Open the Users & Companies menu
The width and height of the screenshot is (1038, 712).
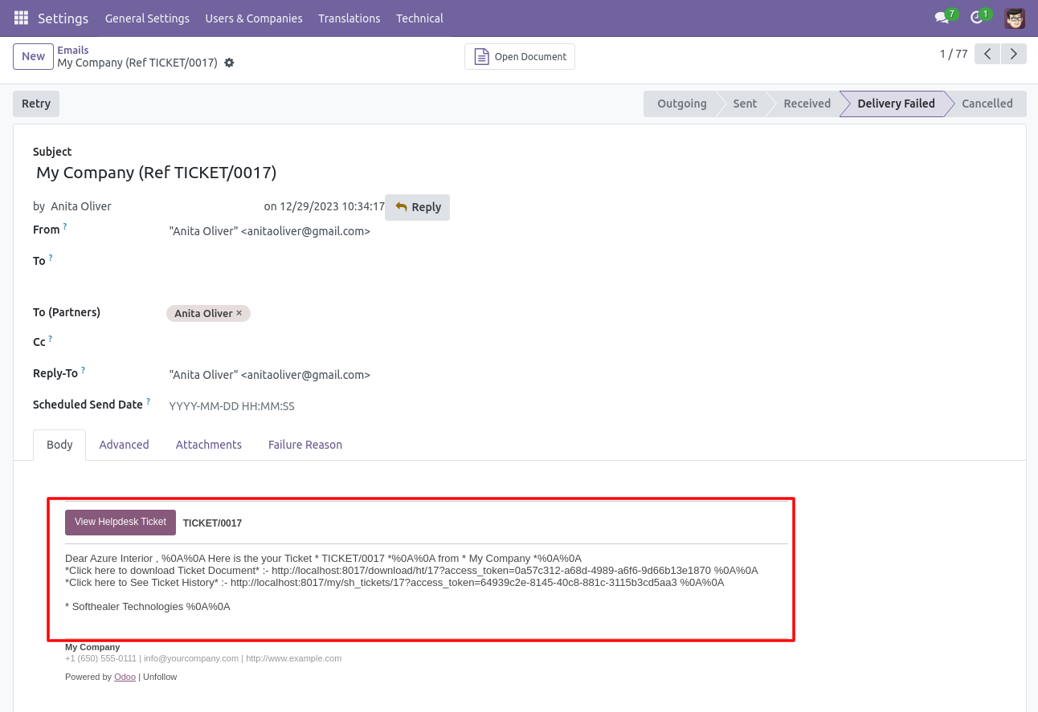click(254, 18)
